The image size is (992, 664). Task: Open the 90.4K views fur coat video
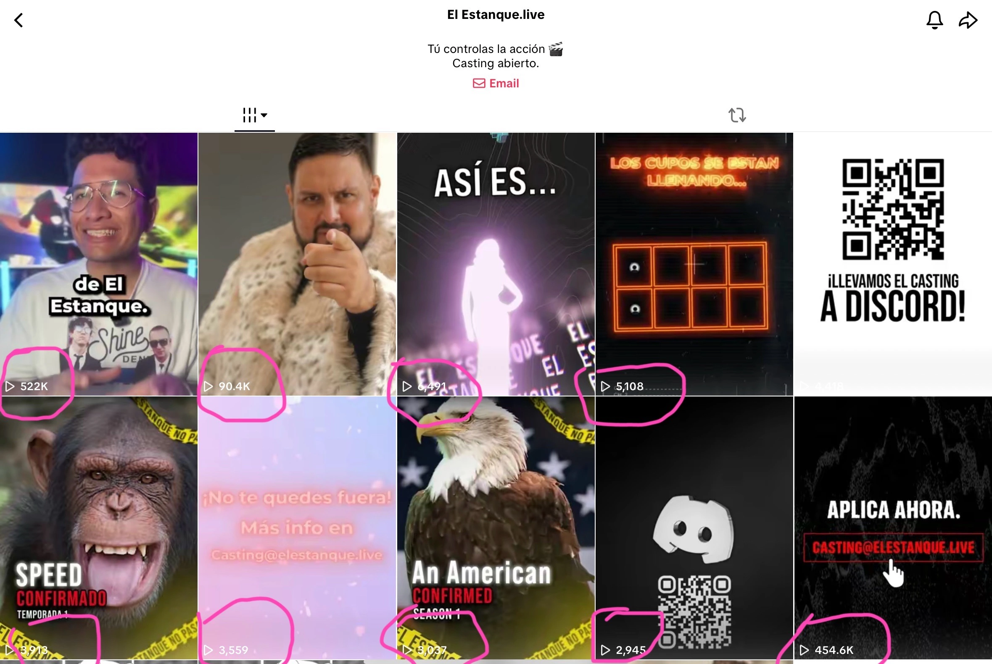[x=298, y=264]
